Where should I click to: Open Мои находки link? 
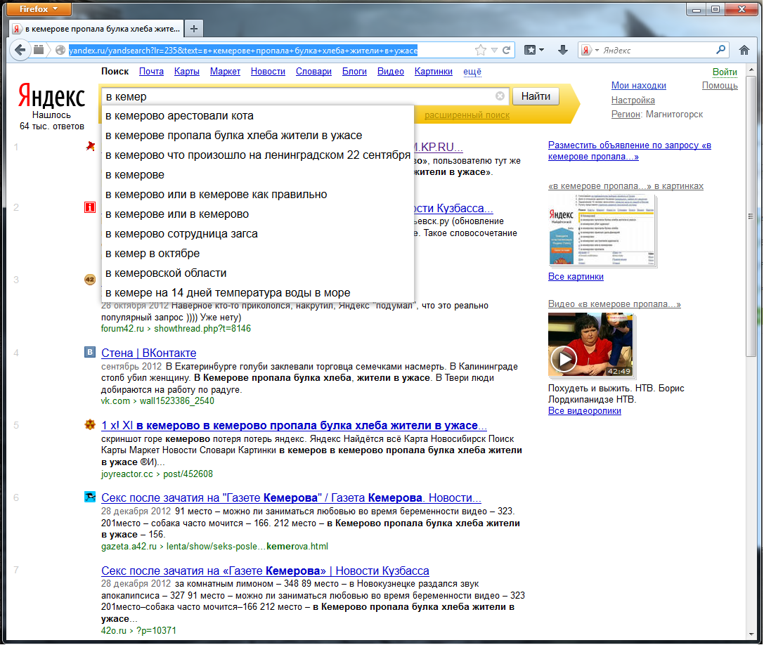click(x=639, y=86)
